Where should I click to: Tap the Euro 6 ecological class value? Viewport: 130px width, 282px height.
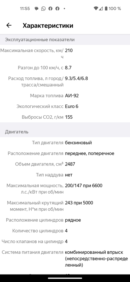click(72, 107)
